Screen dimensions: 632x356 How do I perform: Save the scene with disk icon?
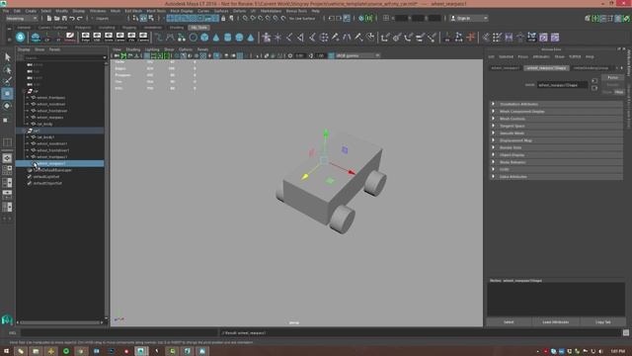(x=64, y=18)
